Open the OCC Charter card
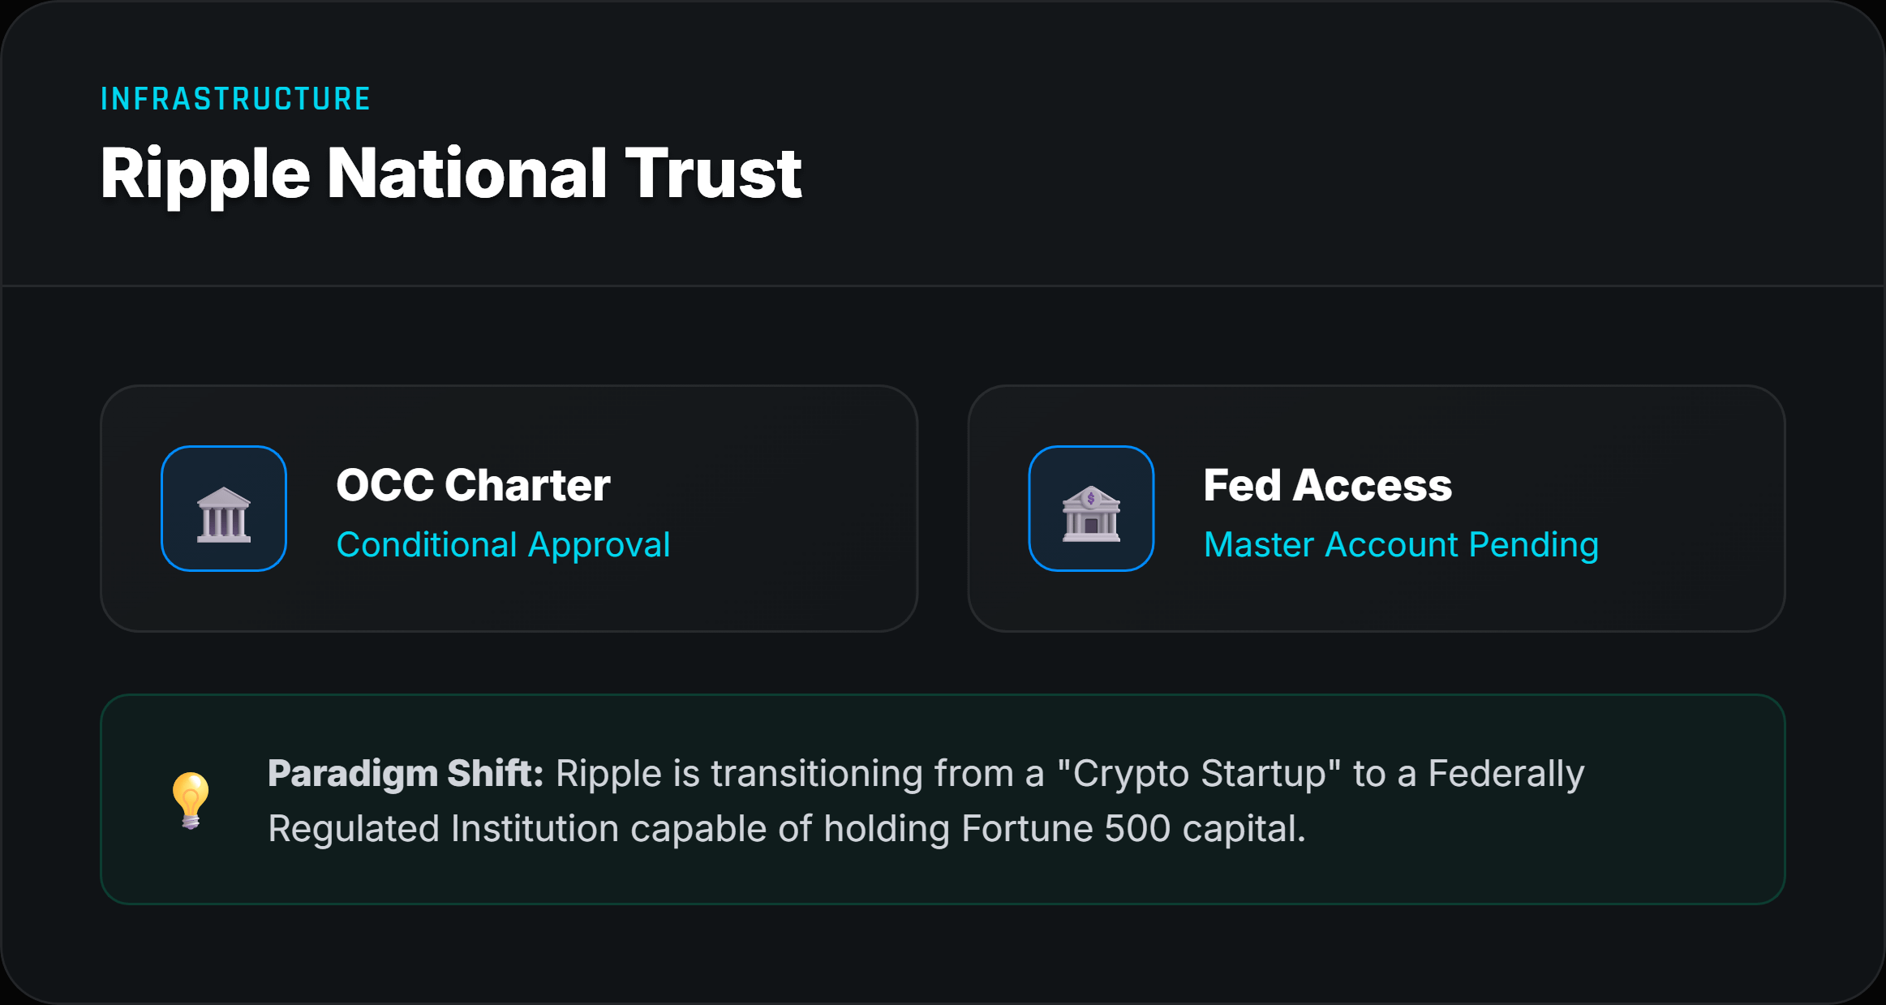 click(x=509, y=509)
